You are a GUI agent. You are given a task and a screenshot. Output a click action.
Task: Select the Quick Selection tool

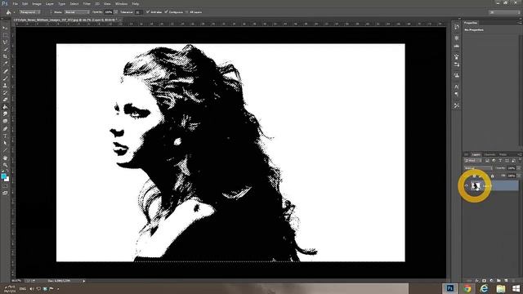5,49
